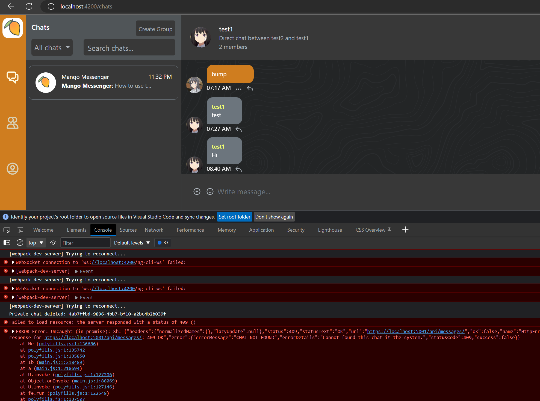Screen dimensions: 540x401
Task: Clear the console with the clear icon
Action: point(20,243)
